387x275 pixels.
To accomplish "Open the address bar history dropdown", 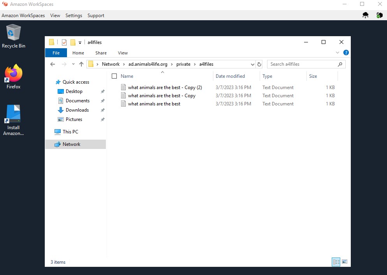I will (253, 64).
